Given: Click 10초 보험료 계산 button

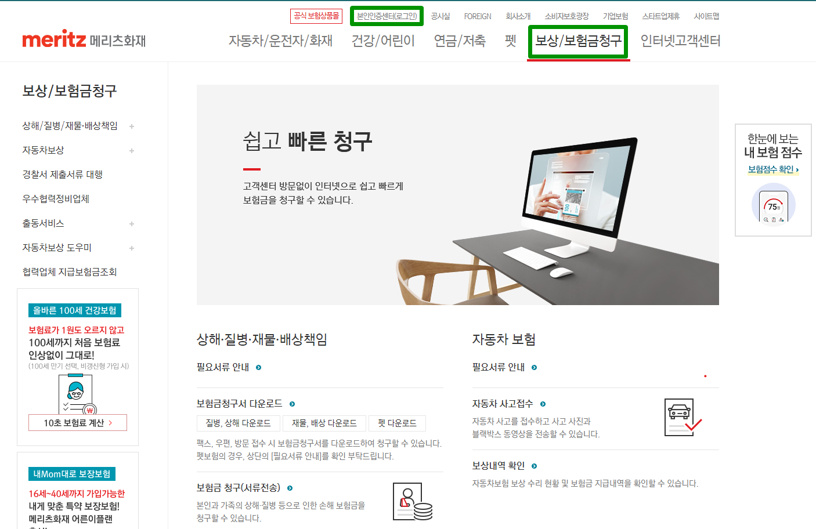Looking at the screenshot, I should [78, 423].
